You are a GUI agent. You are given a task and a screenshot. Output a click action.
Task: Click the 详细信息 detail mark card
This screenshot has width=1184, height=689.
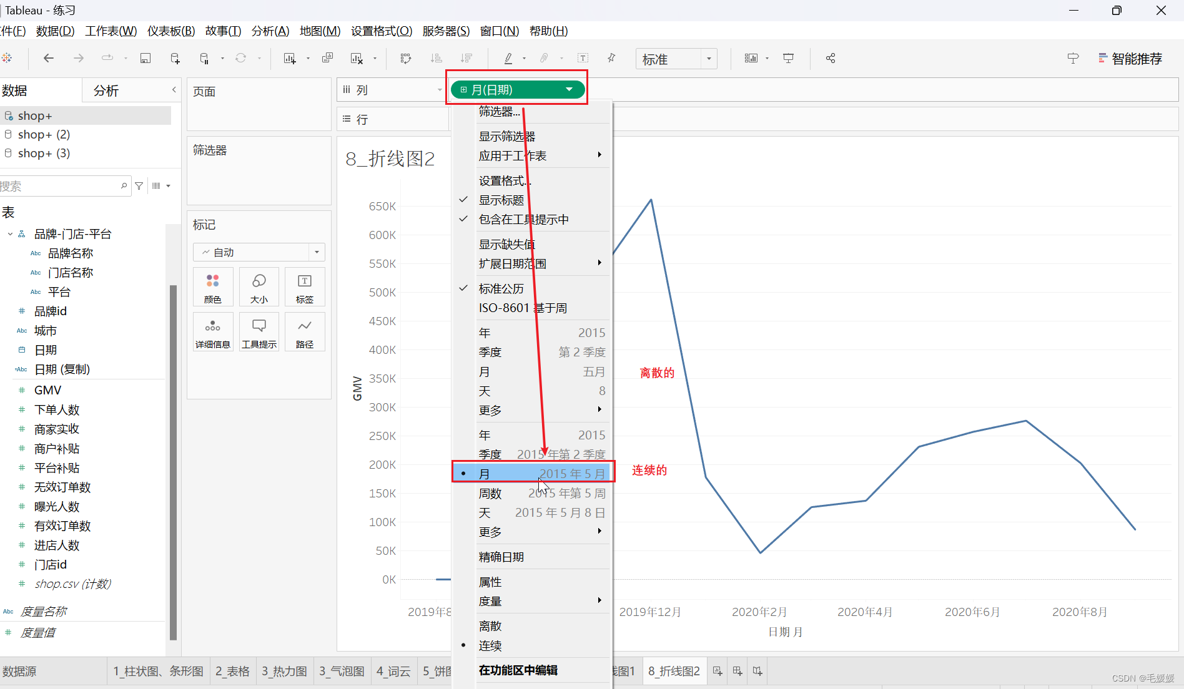point(213,332)
